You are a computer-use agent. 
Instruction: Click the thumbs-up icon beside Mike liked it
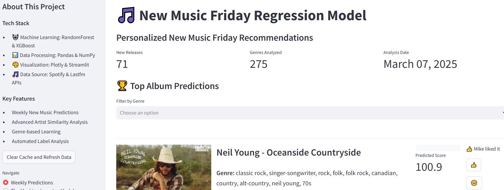point(469,149)
